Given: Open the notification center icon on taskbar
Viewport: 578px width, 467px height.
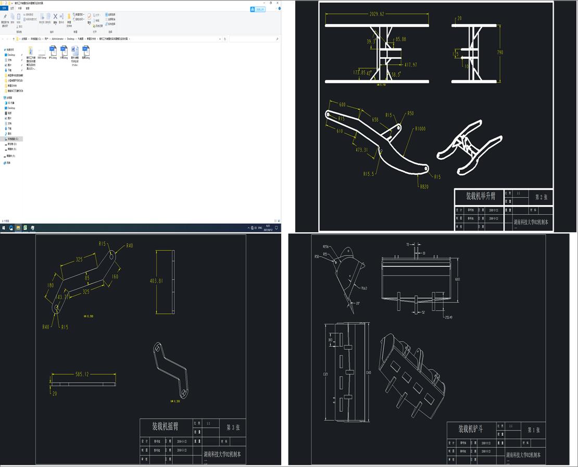Looking at the screenshot, I should coord(277,228).
